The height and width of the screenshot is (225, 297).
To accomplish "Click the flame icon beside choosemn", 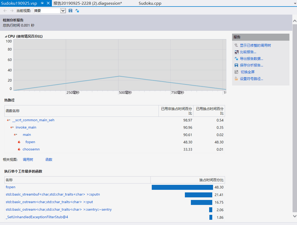I will 19,149.
